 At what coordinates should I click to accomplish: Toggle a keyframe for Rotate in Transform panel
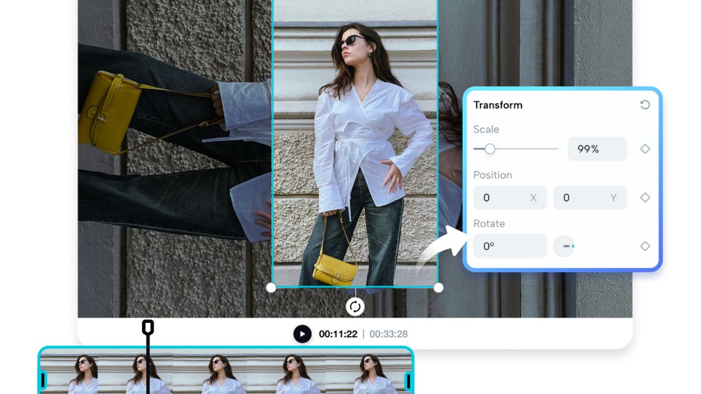[x=645, y=246]
